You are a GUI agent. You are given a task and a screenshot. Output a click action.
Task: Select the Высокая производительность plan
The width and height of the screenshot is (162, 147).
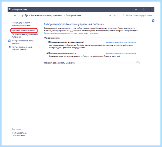point(48,53)
